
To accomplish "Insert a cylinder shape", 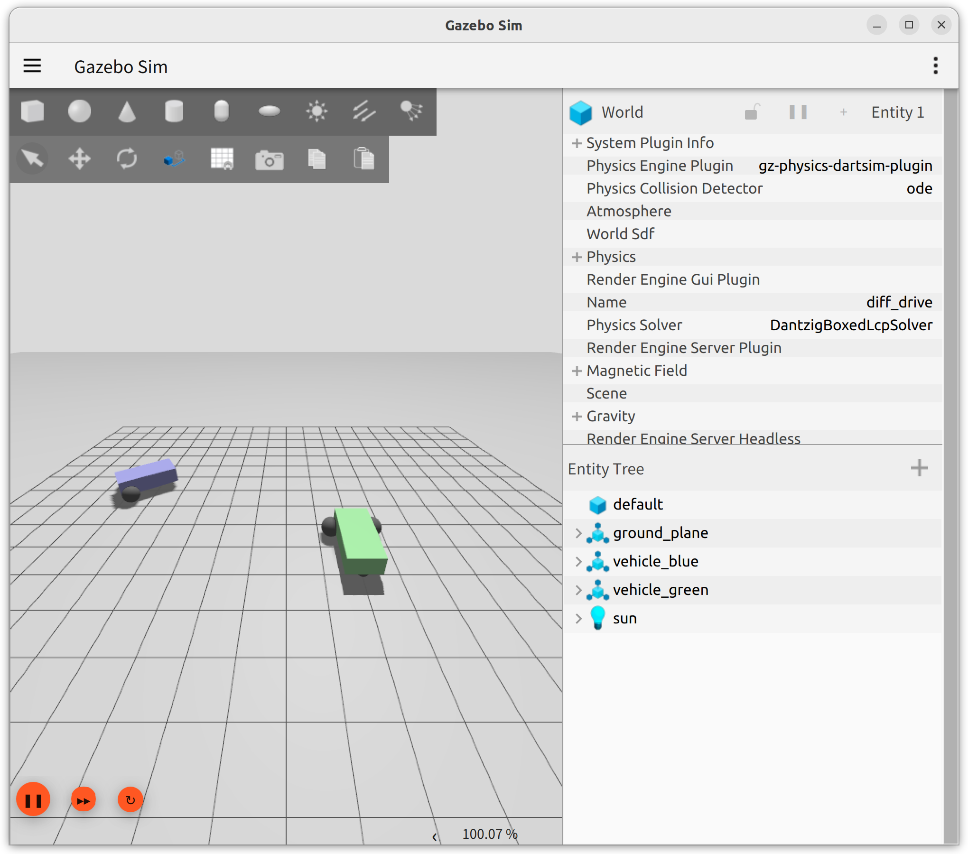I will pyautogui.click(x=174, y=111).
